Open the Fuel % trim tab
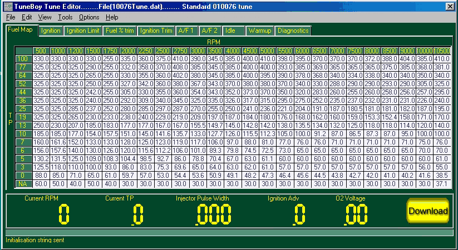The height and width of the screenshot is (250, 458). 120,31
